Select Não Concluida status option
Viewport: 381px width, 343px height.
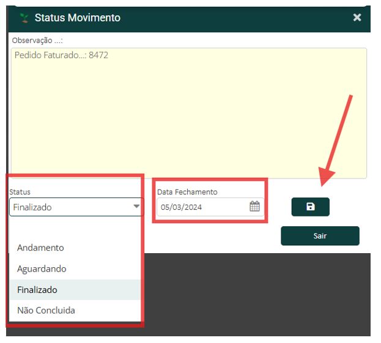coord(46,310)
